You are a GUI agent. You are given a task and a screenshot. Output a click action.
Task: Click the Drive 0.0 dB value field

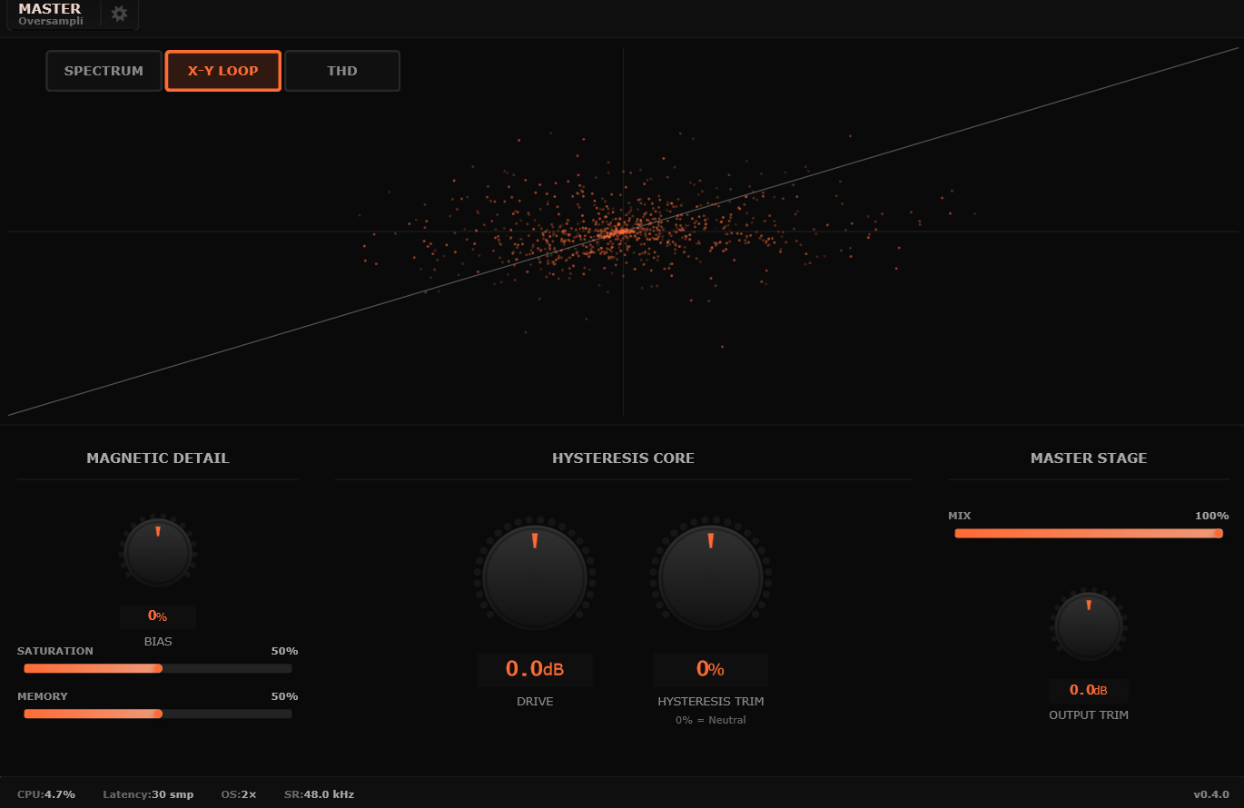[x=535, y=670]
